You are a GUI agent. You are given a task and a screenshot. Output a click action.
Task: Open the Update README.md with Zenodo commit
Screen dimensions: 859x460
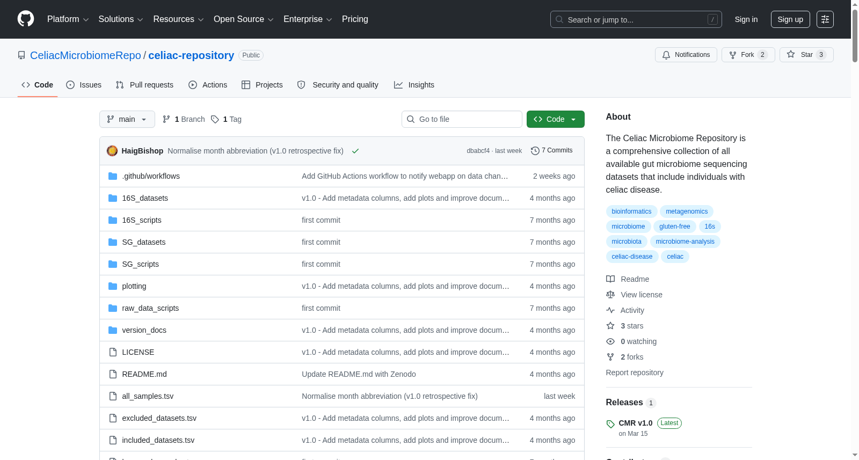coord(359,374)
